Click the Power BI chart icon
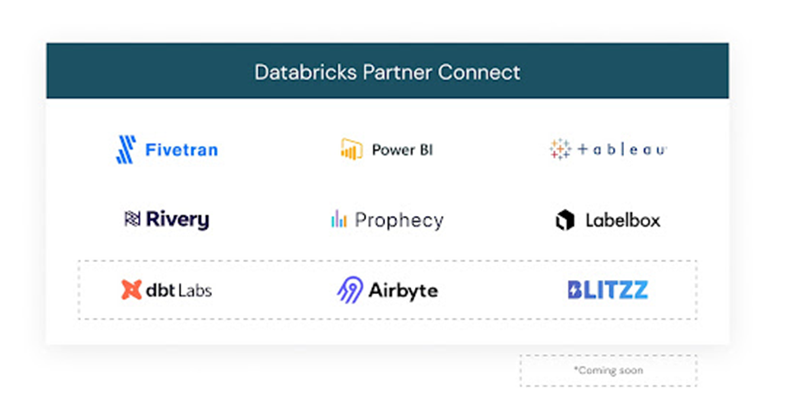785x412 pixels. pos(351,150)
